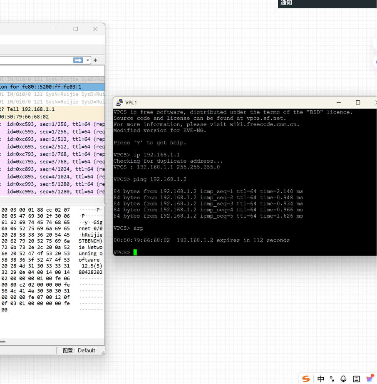The height and width of the screenshot is (384, 377).
Task: Select the Tell 192.168.1.1 ARP packet
Action: (x=52, y=109)
